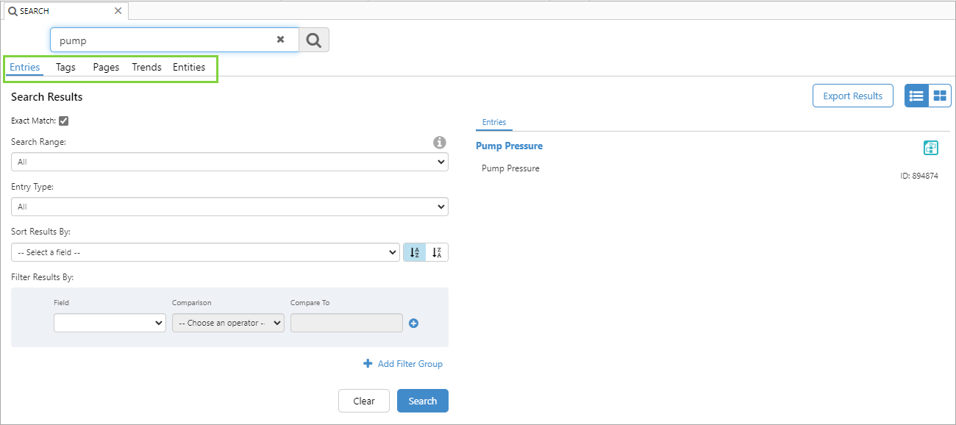
Task: Clear the search text with the X icon
Action: click(280, 40)
